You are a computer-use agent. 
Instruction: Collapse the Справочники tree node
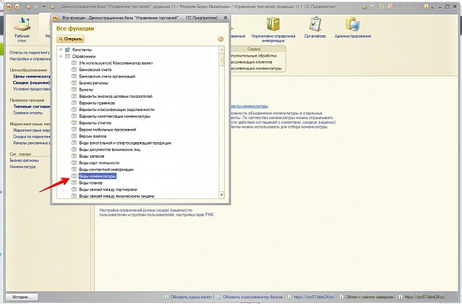pyautogui.click(x=61, y=56)
